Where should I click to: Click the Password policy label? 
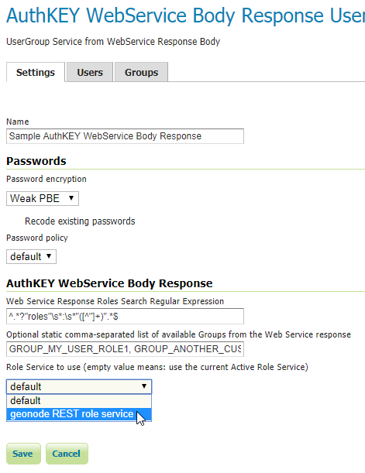pyautogui.click(x=37, y=238)
